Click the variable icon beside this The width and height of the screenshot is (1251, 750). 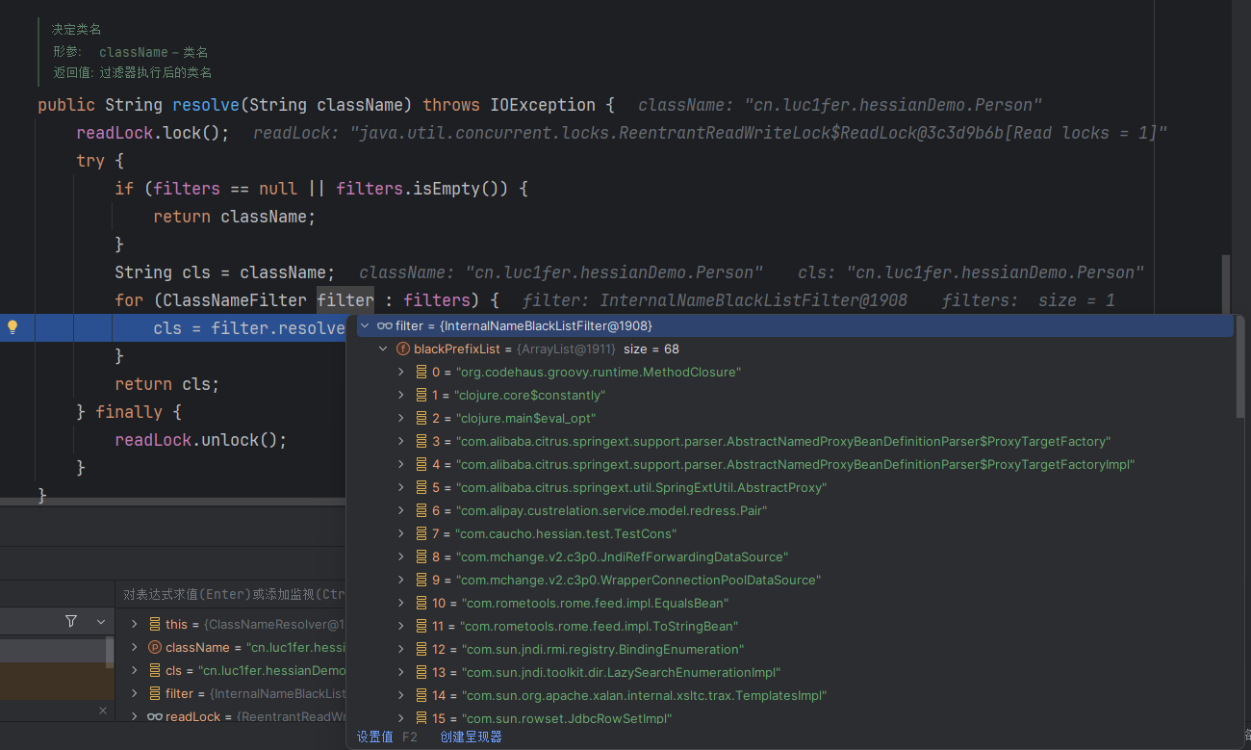click(x=155, y=624)
